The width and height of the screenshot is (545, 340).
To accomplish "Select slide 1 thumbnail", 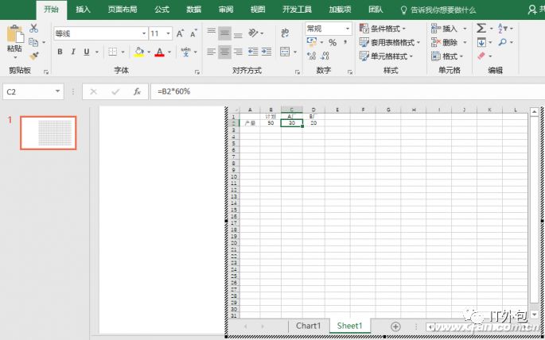I will click(x=49, y=133).
